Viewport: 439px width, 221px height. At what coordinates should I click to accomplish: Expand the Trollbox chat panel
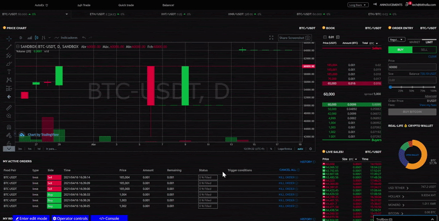pos(406,218)
